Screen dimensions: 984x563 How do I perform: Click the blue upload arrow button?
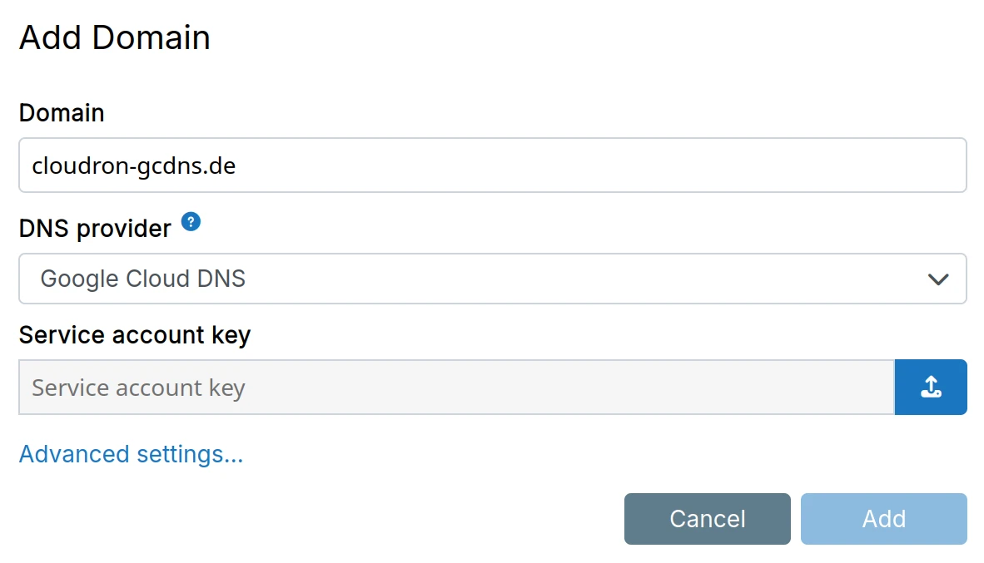click(x=930, y=387)
